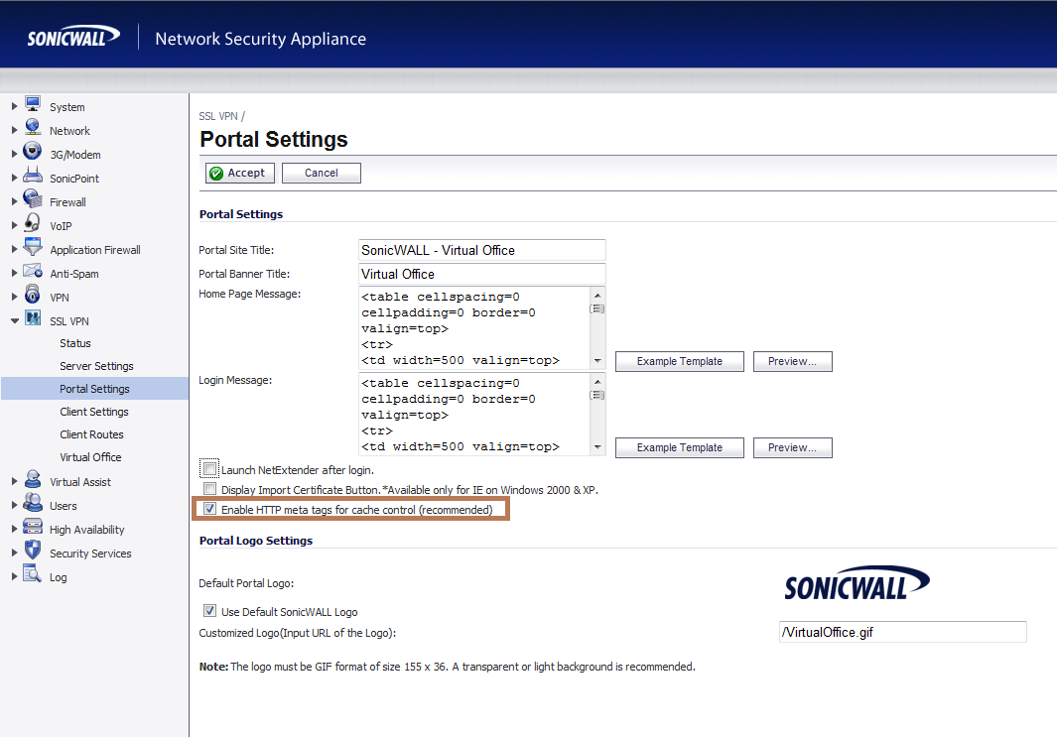
Task: Expand the VPN tree arrow
Action: point(14,298)
